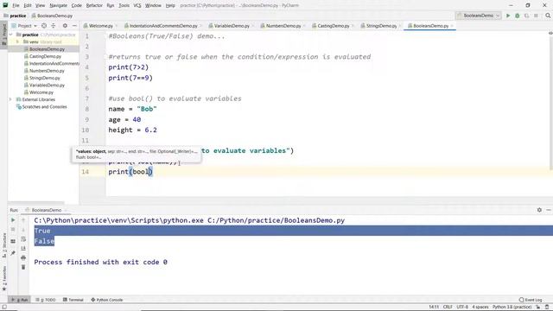Image resolution: width=553 pixels, height=311 pixels.
Task: Clear all Run console output with the trash icon
Action: coord(23,267)
